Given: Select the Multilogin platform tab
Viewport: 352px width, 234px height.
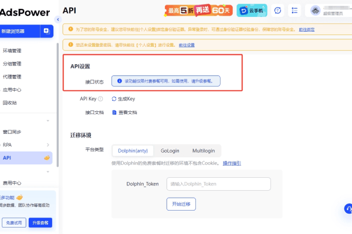Looking at the screenshot, I should coord(204,151).
